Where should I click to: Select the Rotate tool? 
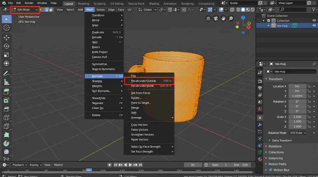(6, 46)
